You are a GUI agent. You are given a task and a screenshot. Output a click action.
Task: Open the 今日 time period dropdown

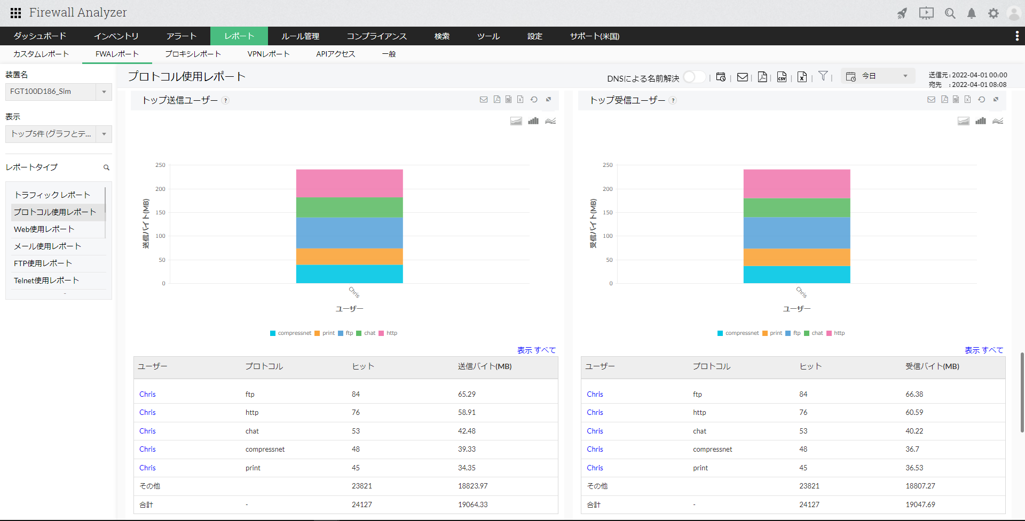point(878,76)
